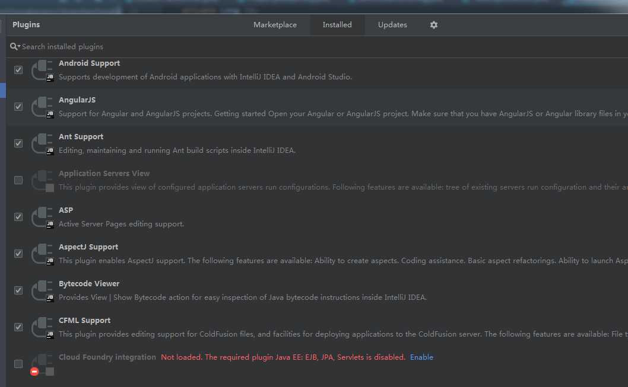
Task: Select the CFML Support plugin title
Action: click(x=84, y=321)
